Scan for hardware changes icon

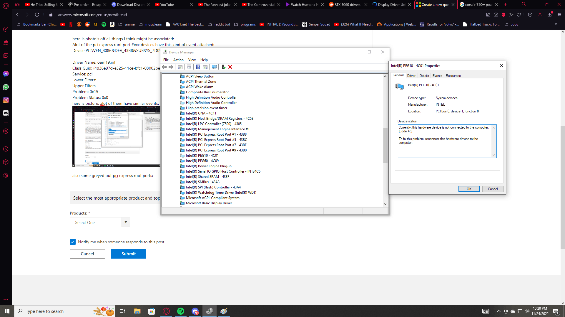pyautogui.click(x=214, y=67)
